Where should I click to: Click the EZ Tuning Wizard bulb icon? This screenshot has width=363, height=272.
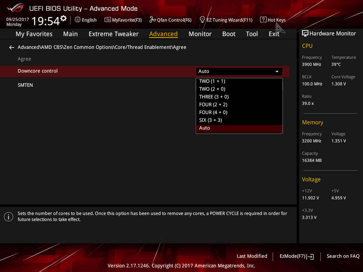click(202, 20)
